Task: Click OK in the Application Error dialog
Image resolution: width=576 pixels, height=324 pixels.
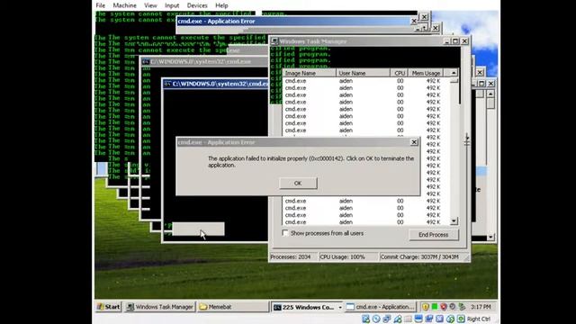Action: pyautogui.click(x=298, y=183)
